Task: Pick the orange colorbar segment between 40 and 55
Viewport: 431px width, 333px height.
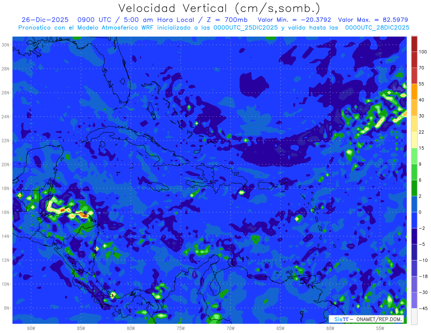Action: [414, 92]
